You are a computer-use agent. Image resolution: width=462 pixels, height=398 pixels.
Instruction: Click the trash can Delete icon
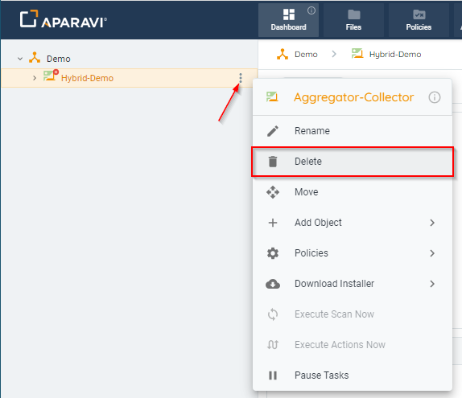pos(273,162)
